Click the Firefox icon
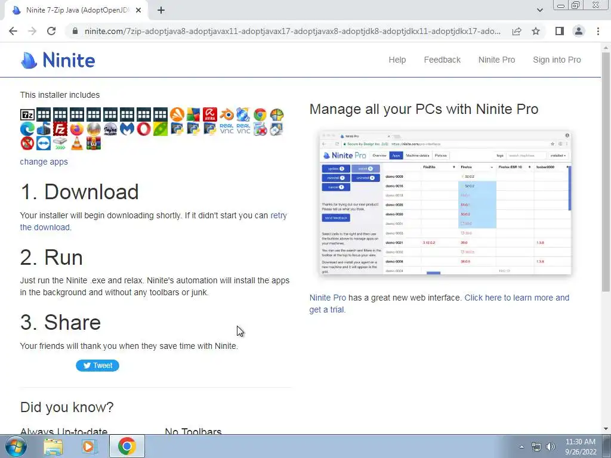The image size is (611, 458). (77, 129)
